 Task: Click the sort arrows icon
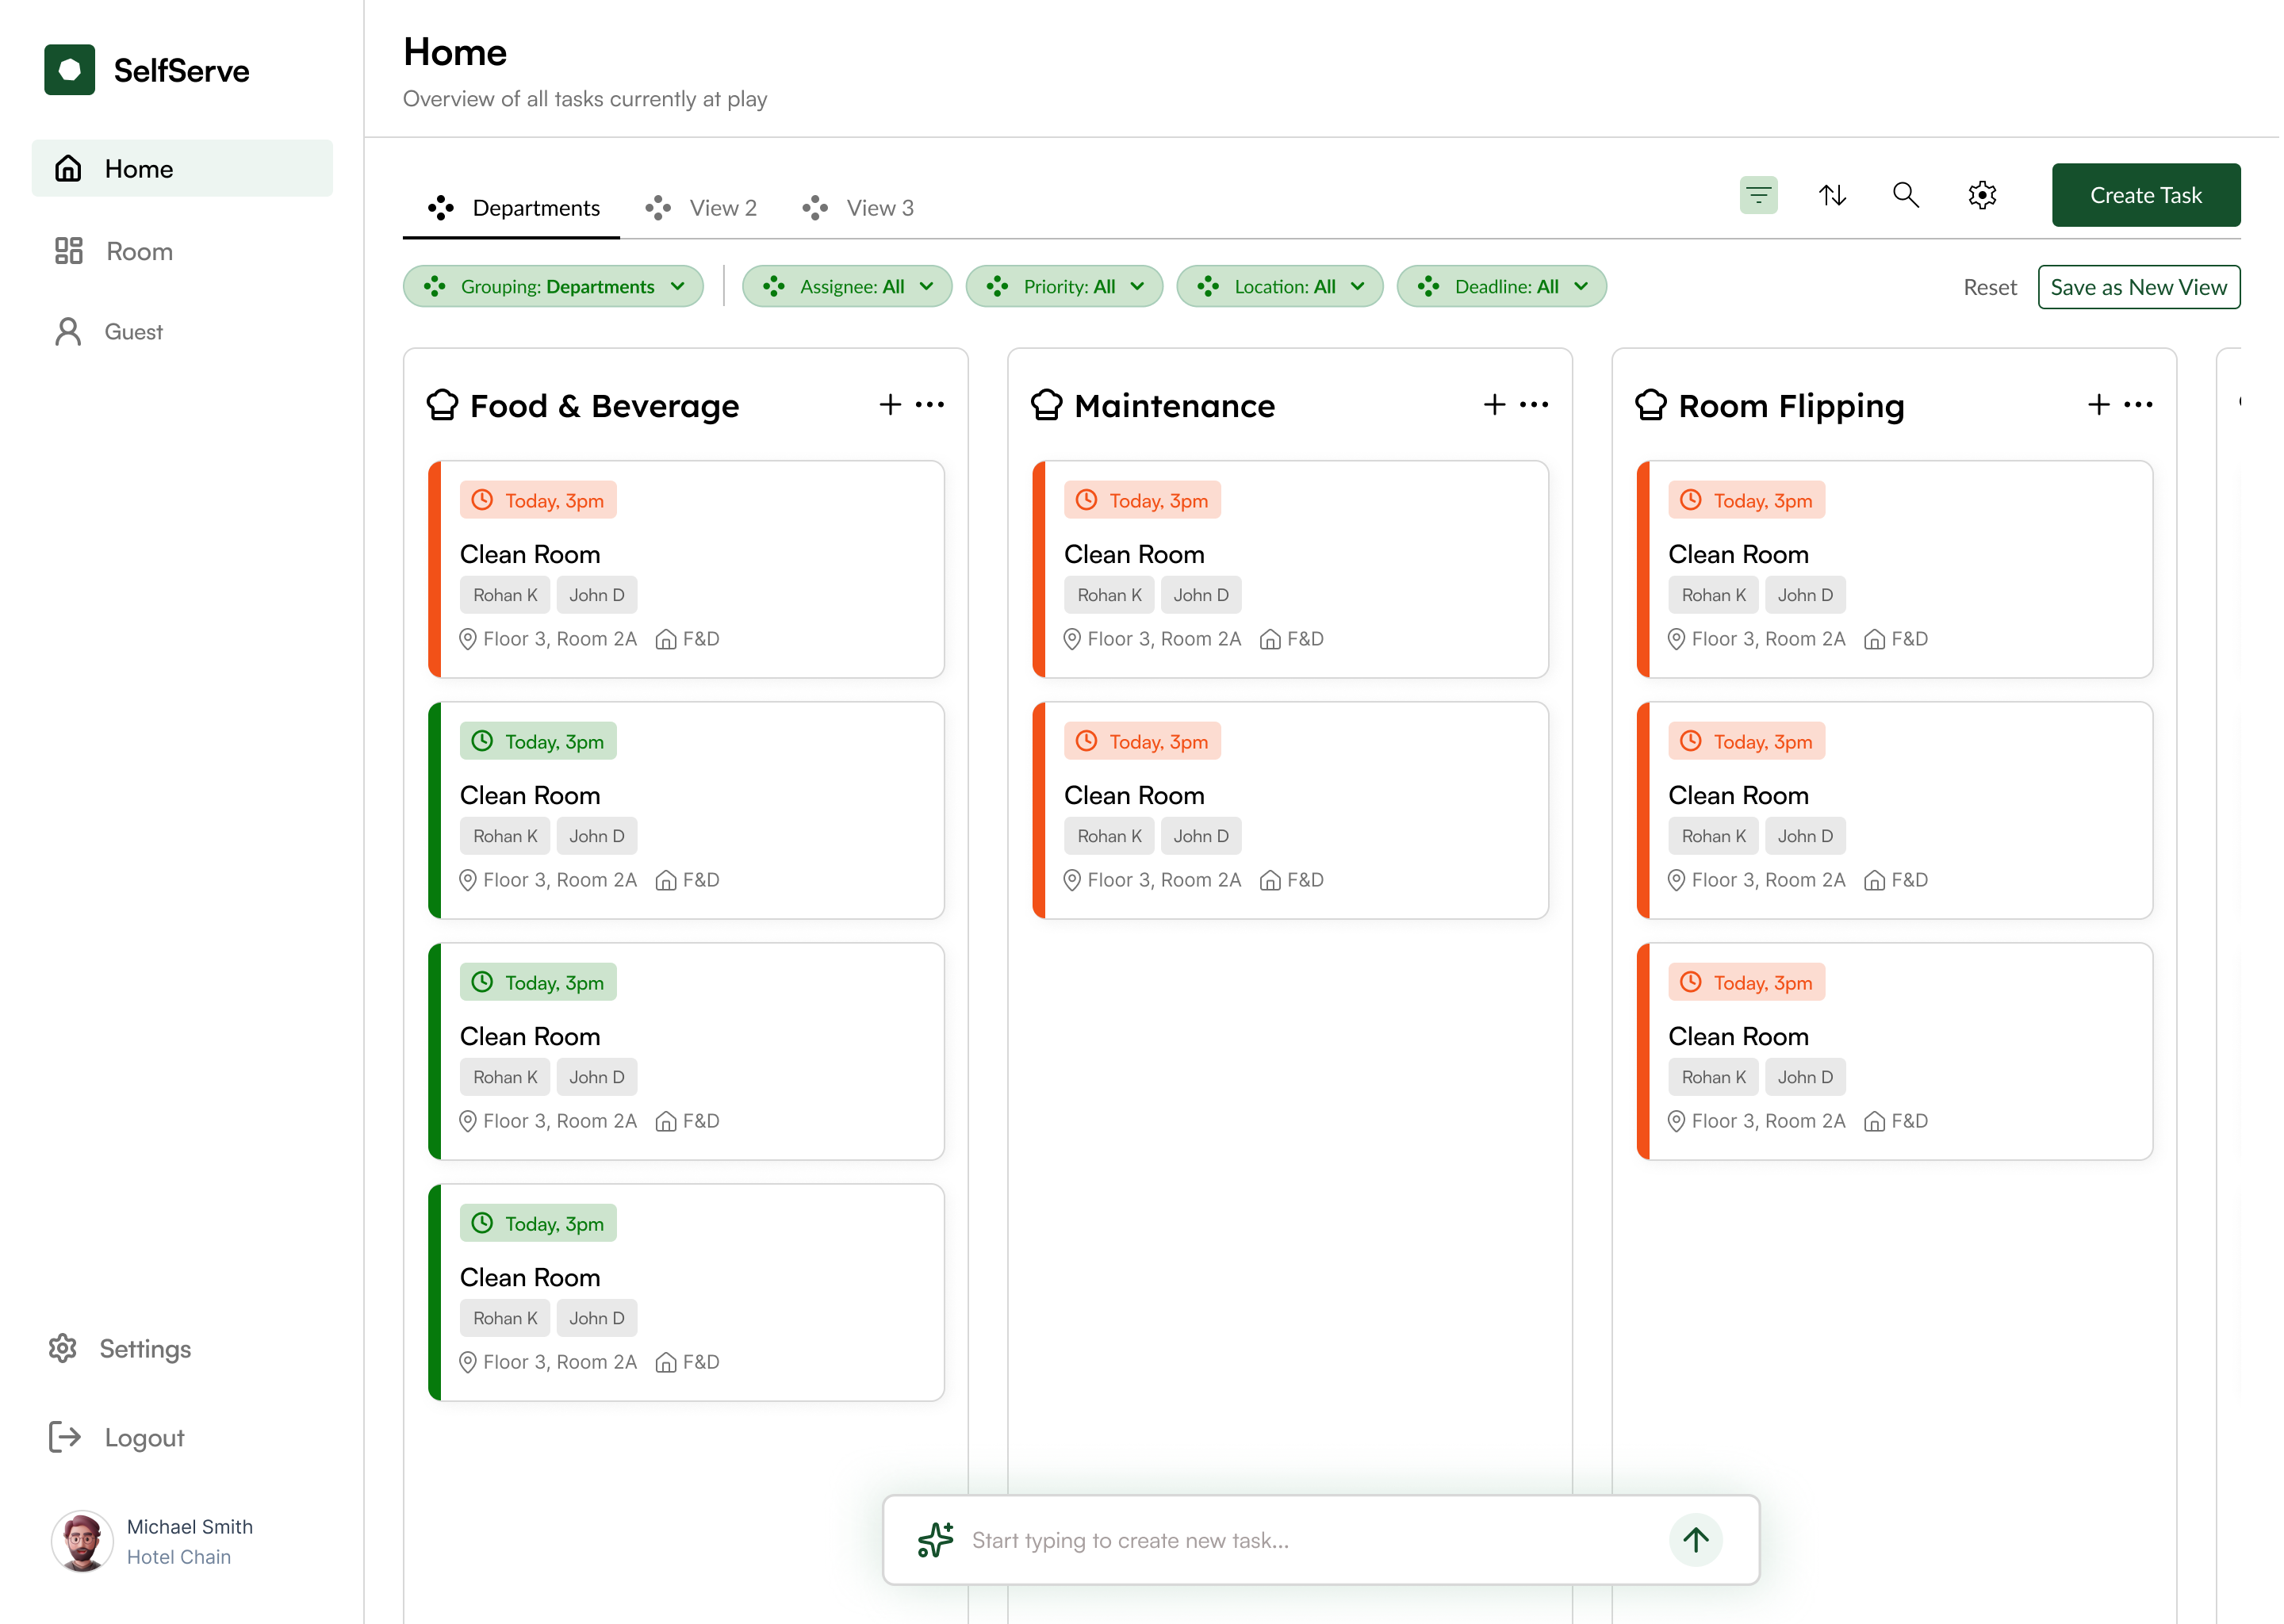(x=1832, y=194)
